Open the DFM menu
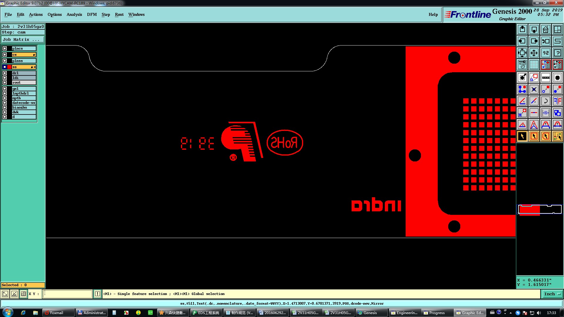Viewport: 564px width, 317px height. 92,14
